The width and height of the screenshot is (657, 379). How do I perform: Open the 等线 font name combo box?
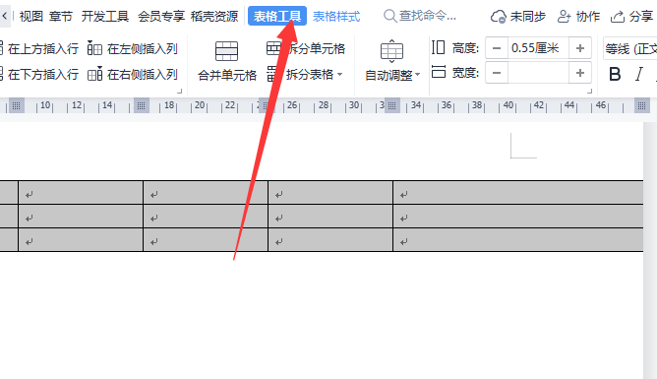(629, 48)
